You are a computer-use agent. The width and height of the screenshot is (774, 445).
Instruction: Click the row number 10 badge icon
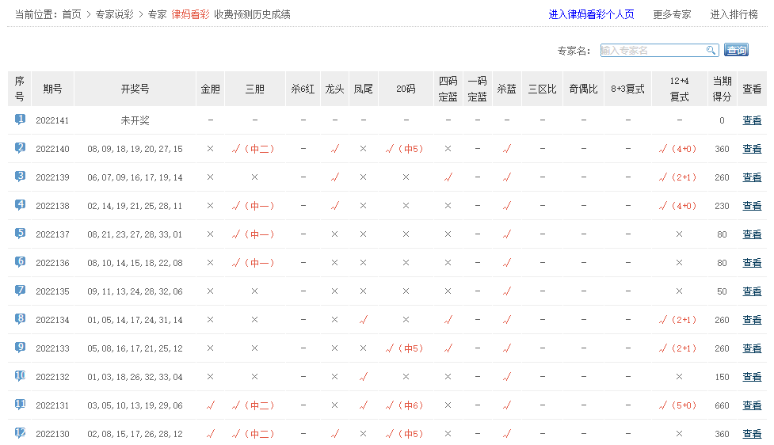[x=20, y=376]
